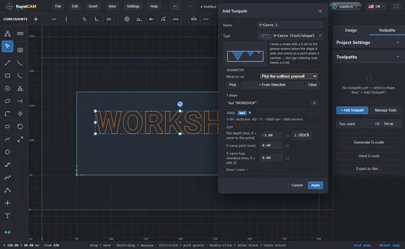The height and width of the screenshot is (249, 405).
Task: Click the Flat depth value field
Action: (271, 136)
